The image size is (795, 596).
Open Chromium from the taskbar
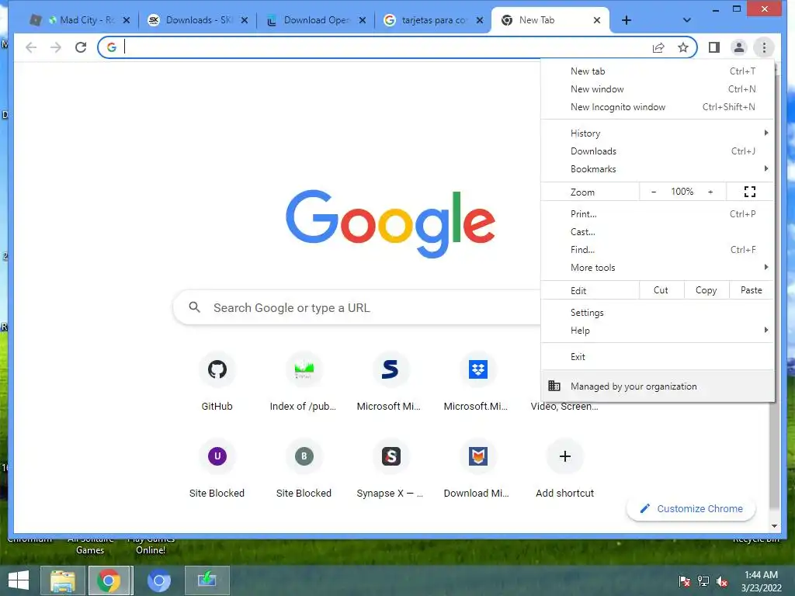point(158,580)
